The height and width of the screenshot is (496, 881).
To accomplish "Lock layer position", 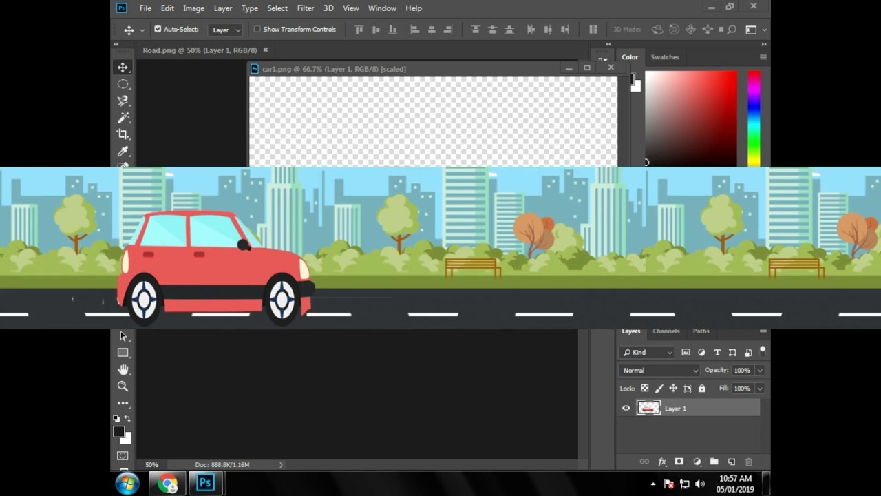I will [673, 389].
